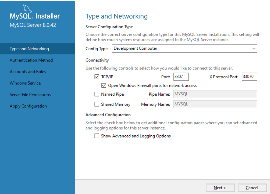
Task: Open Server File Permissions step
Action: point(30,95)
